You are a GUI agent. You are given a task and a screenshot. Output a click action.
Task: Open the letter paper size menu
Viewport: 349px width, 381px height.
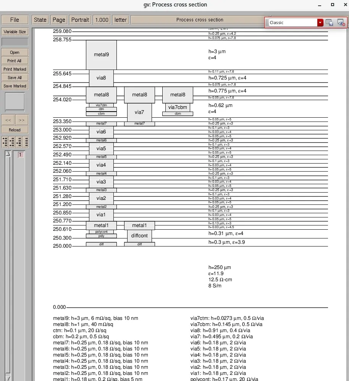pyautogui.click(x=120, y=20)
